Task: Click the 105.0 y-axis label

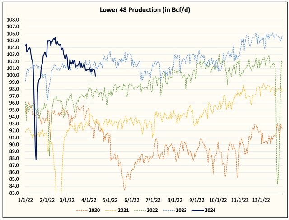Action: pyautogui.click(x=13, y=41)
